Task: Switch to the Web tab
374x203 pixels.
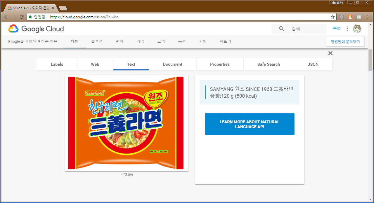Action: pos(95,64)
